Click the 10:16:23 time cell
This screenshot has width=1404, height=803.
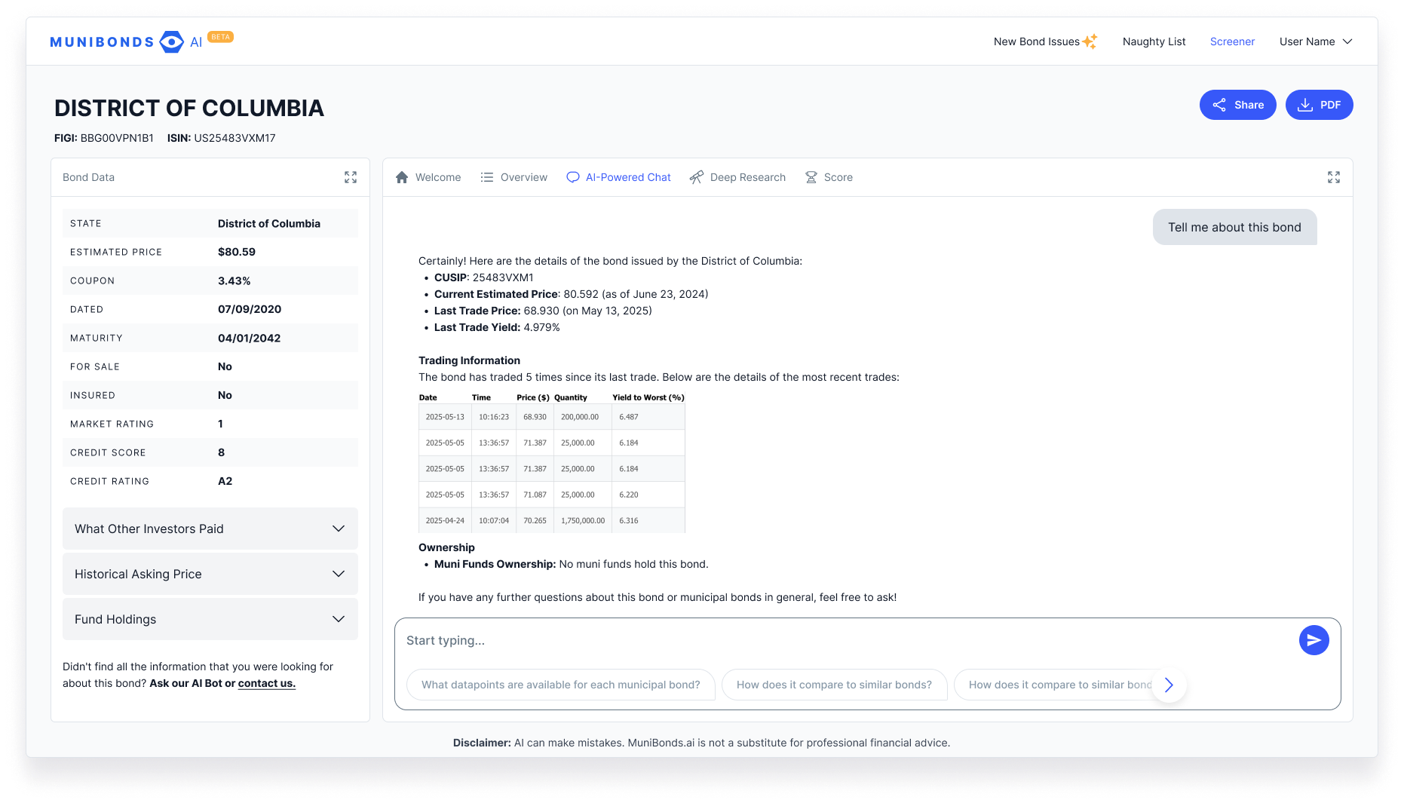[x=494, y=417]
